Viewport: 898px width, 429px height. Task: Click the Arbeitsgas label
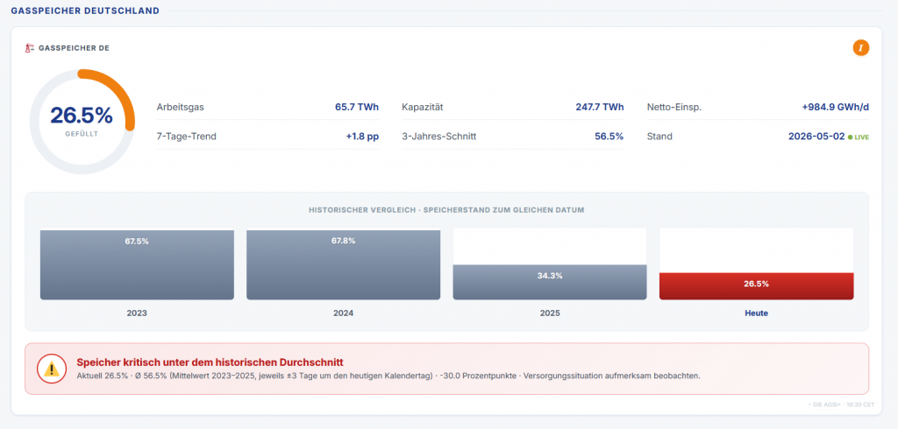tap(181, 107)
